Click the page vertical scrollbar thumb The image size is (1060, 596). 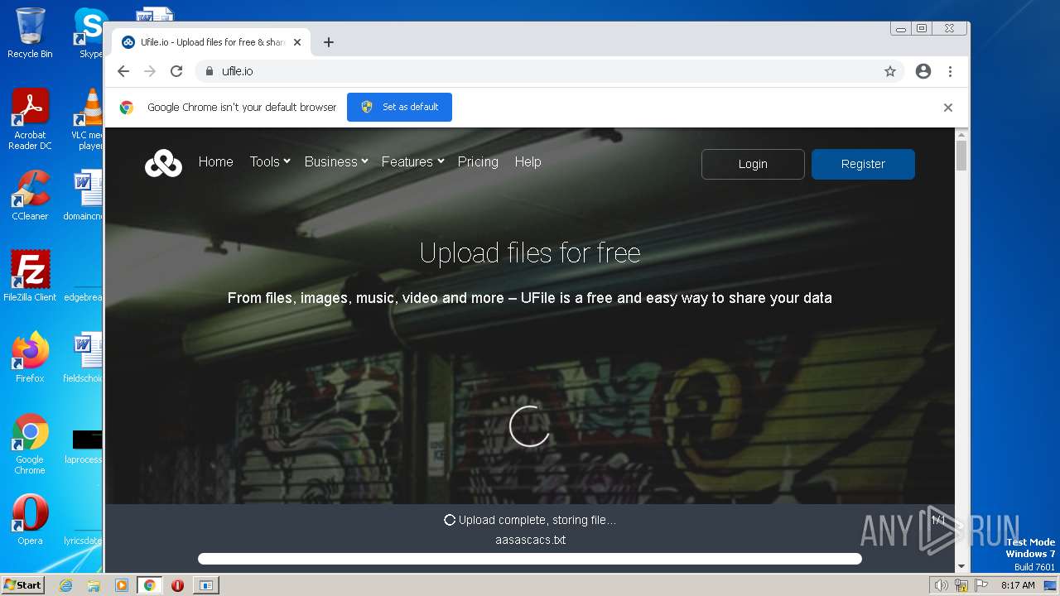(961, 156)
